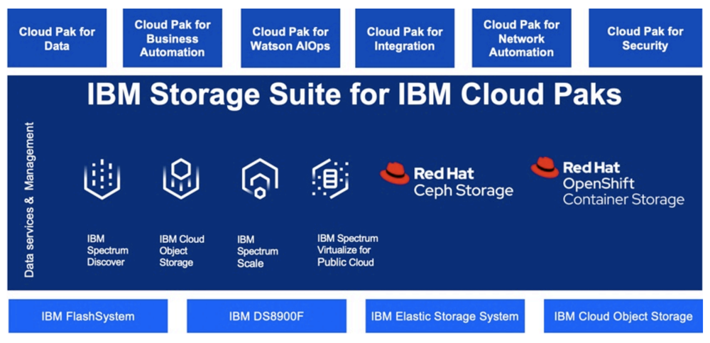Select the Cloud Pak for Network Automation box
The width and height of the screenshot is (710, 343).
[x=521, y=38]
